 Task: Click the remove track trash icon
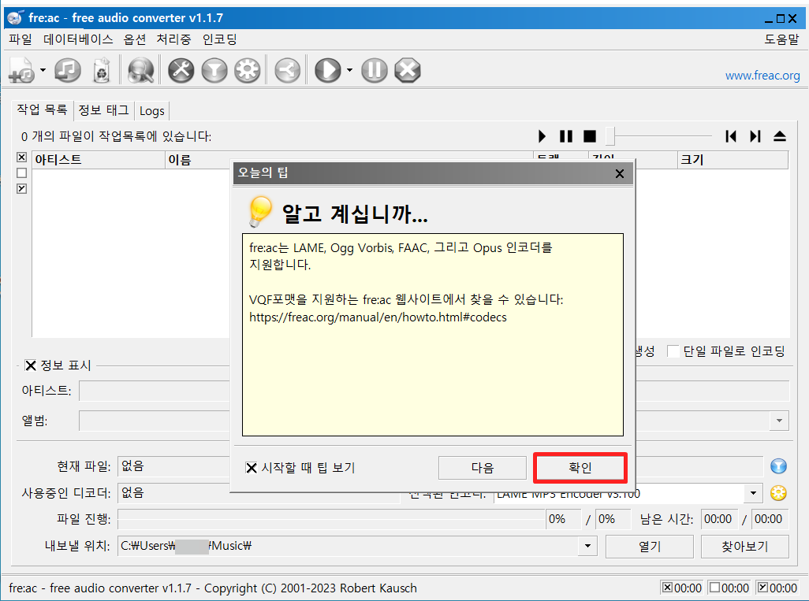point(102,70)
